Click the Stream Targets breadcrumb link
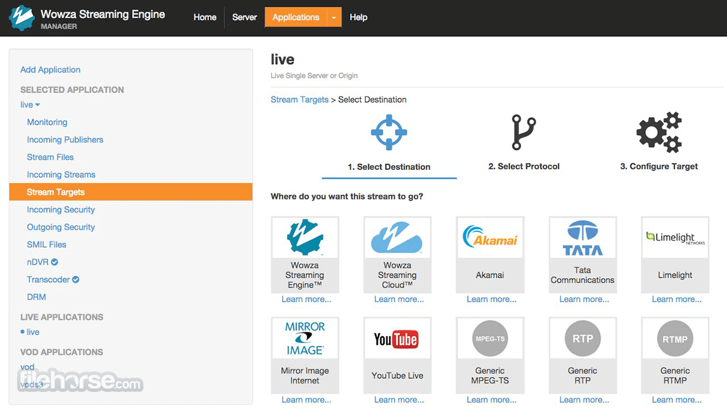Viewport: 727px width, 409px height. coord(300,99)
